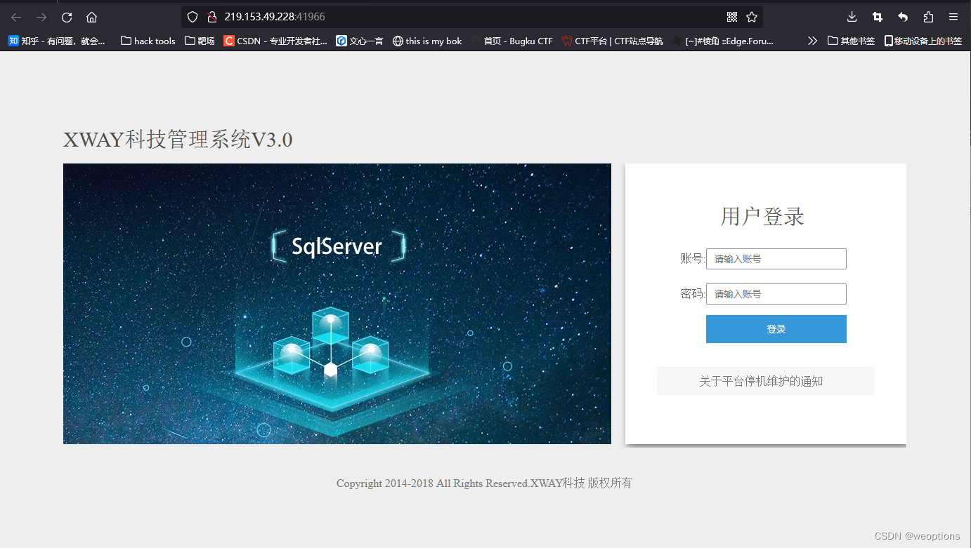Click the SqlServer banner image
The height and width of the screenshot is (548, 971).
pyautogui.click(x=337, y=304)
